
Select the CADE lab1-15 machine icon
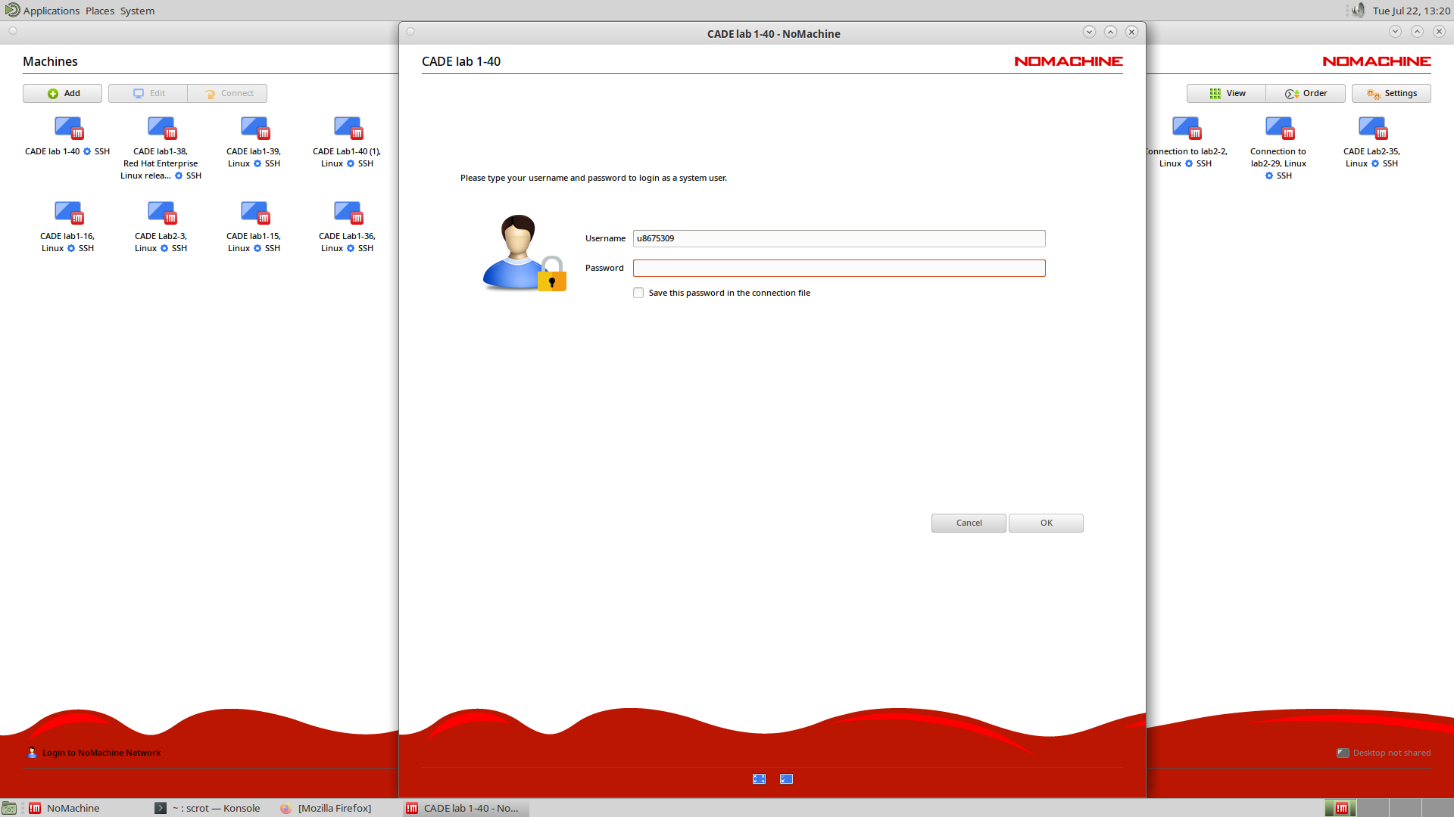click(254, 213)
